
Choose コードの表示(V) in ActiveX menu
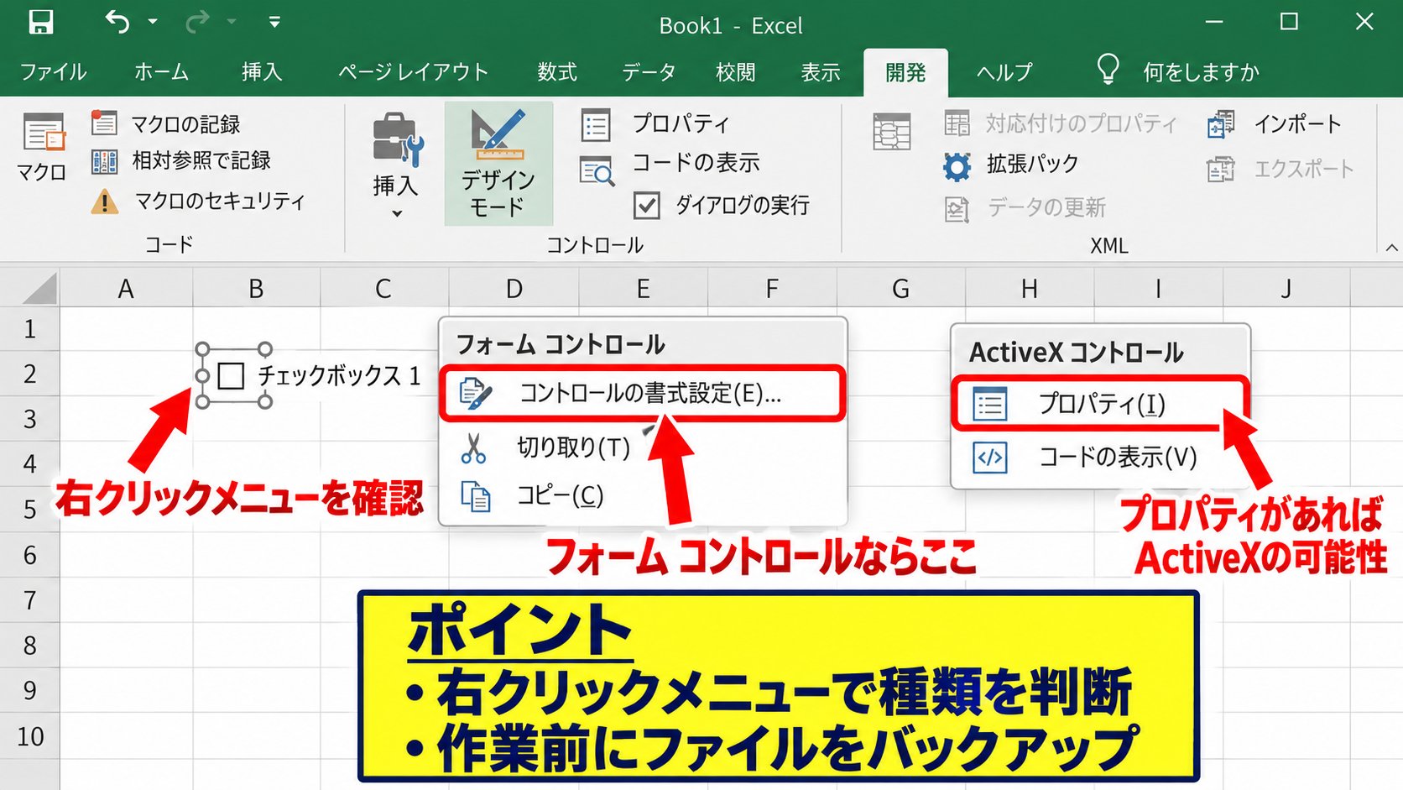(1100, 458)
